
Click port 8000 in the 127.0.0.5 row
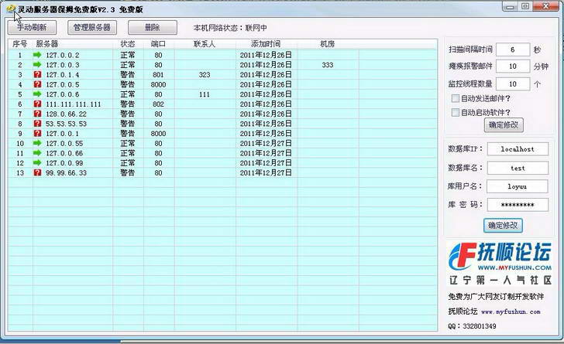[158, 84]
